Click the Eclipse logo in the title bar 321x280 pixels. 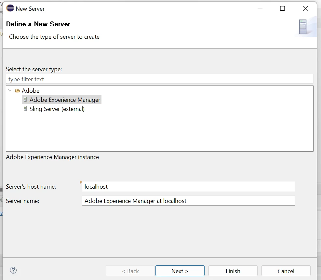click(10, 8)
